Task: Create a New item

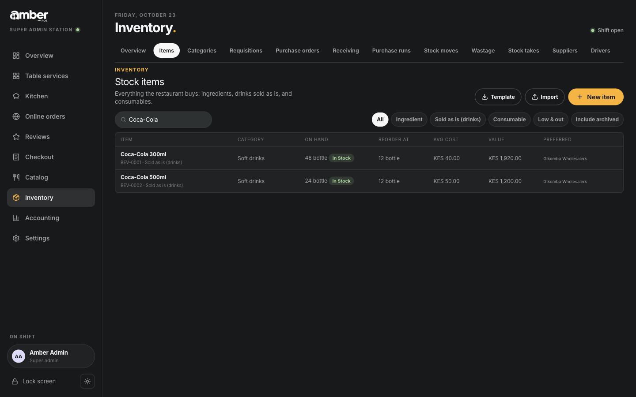Action: tap(596, 97)
